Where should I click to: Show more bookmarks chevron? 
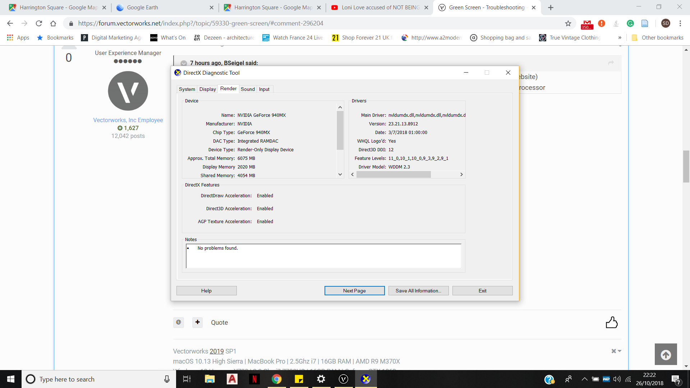pyautogui.click(x=620, y=38)
